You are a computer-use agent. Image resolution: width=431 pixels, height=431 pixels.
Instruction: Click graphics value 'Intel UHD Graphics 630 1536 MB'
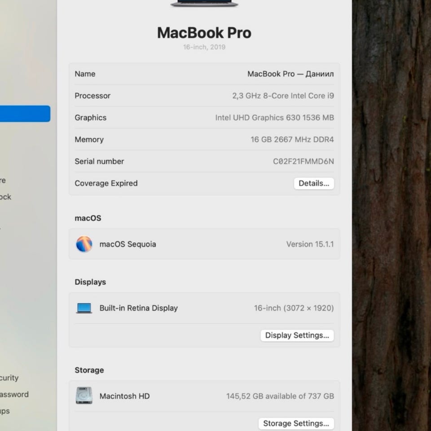275,118
